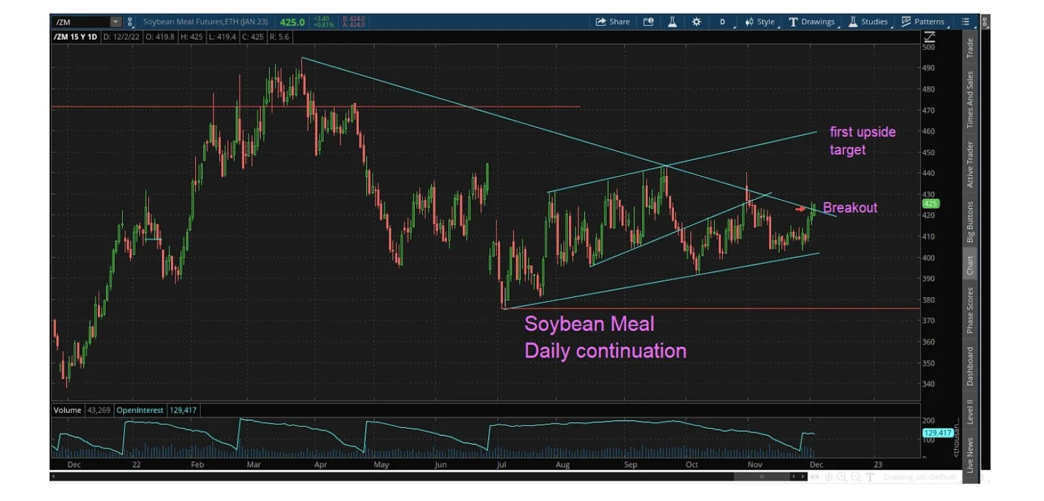Click the bid/ask B: 424.0 quote
The height and width of the screenshot is (501, 1044).
pos(354,19)
